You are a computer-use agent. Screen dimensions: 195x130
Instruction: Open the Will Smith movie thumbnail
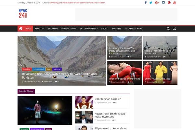pyautogui.click(x=84, y=117)
